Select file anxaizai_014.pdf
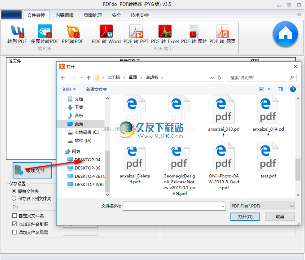The image size is (305, 260). 268,116
